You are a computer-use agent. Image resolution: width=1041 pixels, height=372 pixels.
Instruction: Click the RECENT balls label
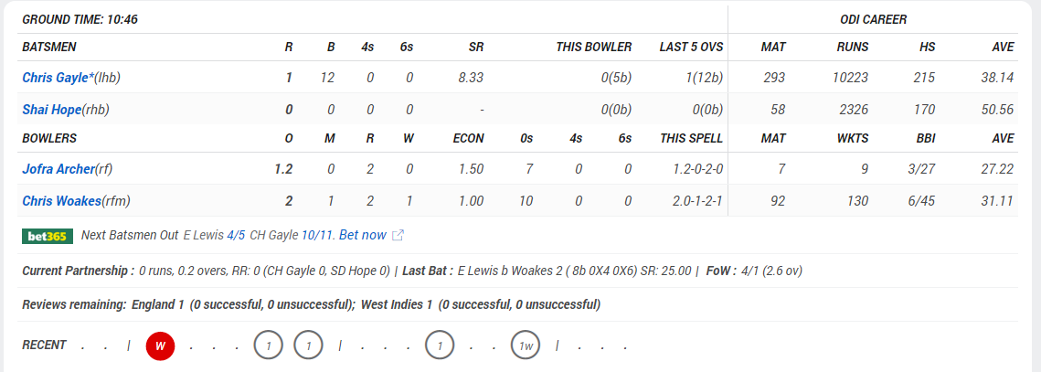tap(45, 345)
